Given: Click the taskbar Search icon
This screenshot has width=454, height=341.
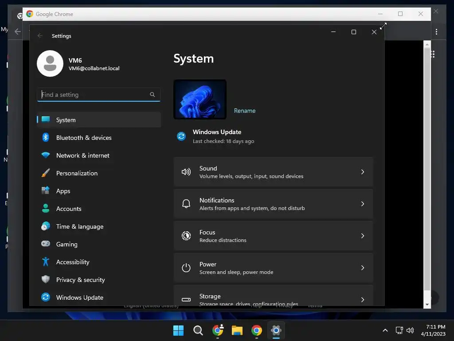Looking at the screenshot, I should 198,330.
